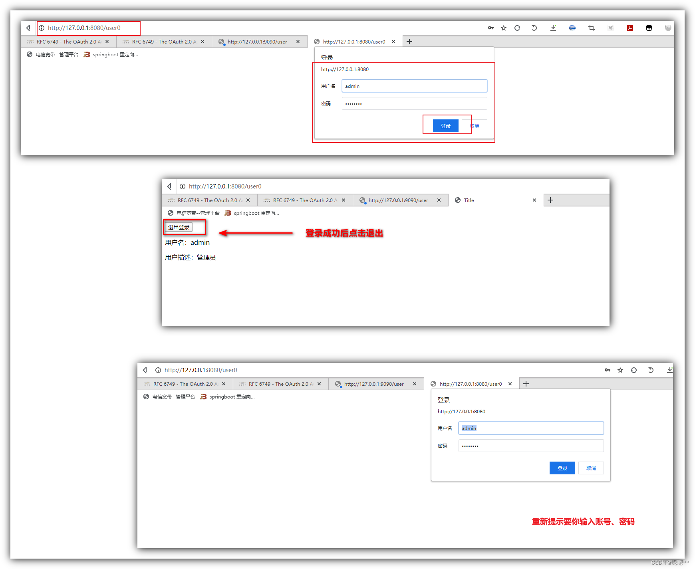Click back arrow in middle browser window
The image size is (695, 569).
click(169, 186)
